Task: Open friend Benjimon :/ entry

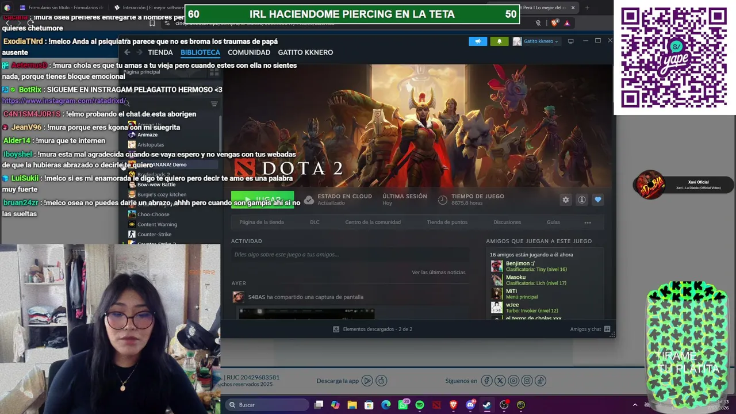Action: coord(546,266)
